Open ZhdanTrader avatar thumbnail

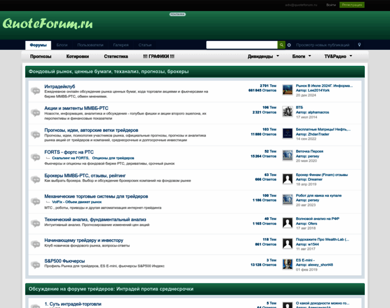pyautogui.click(x=287, y=133)
